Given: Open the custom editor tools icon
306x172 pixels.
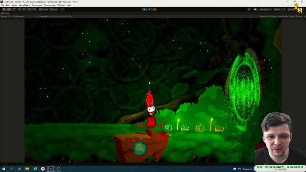Looking at the screenshot, I should point(34,10).
